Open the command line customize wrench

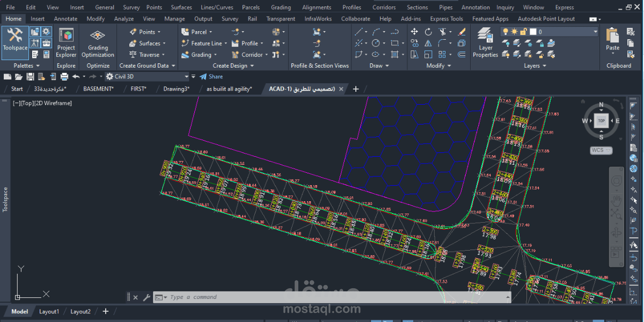[x=147, y=297]
